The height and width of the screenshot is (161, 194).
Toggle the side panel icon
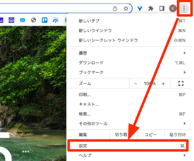click(162, 9)
